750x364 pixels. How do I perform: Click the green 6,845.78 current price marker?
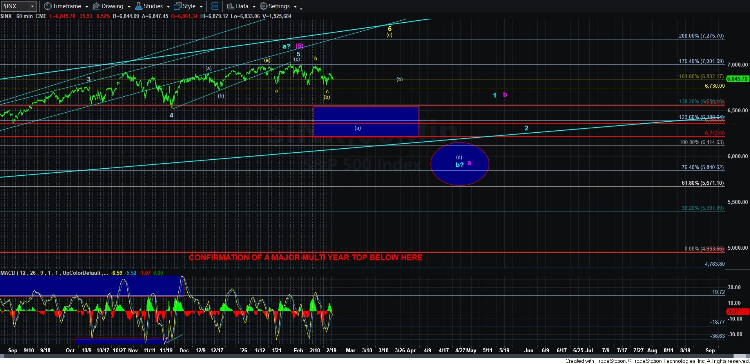[737, 79]
